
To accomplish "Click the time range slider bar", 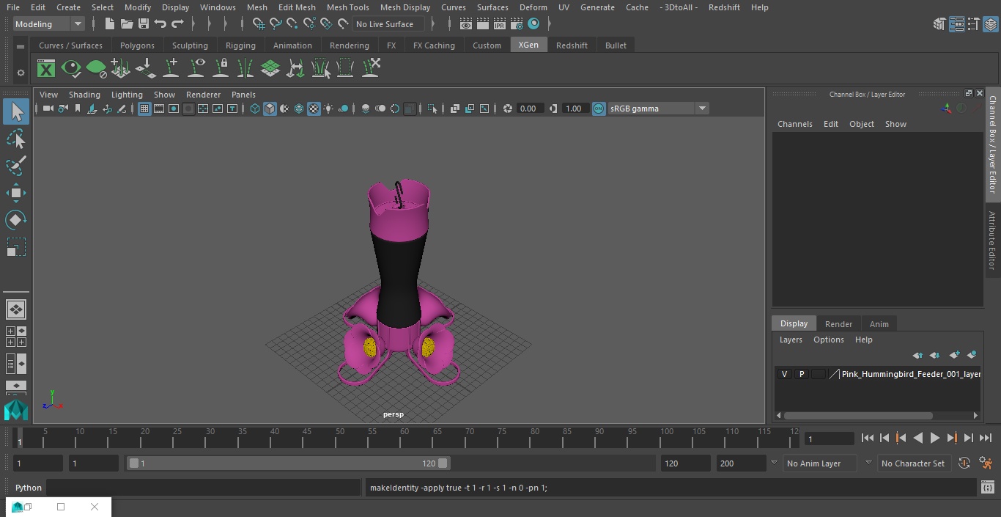I will [288, 463].
